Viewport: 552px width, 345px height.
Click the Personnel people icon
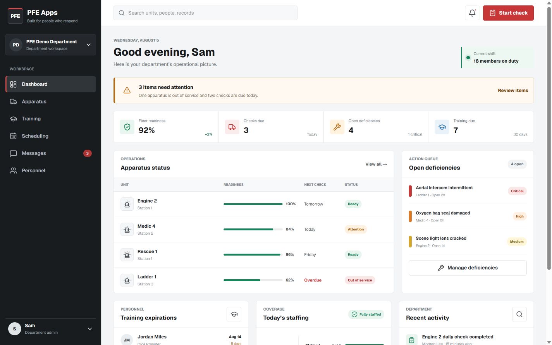13,170
